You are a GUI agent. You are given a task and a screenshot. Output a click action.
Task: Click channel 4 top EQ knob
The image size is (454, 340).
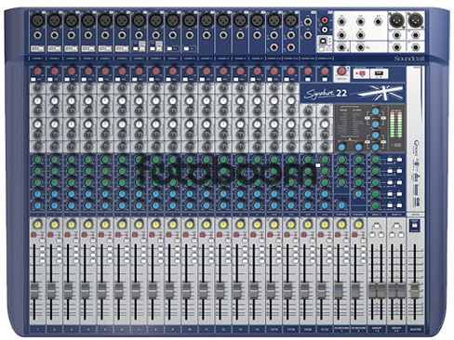(88, 88)
